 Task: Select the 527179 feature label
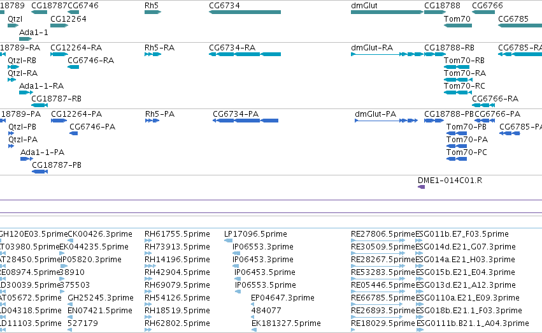tap(83, 323)
